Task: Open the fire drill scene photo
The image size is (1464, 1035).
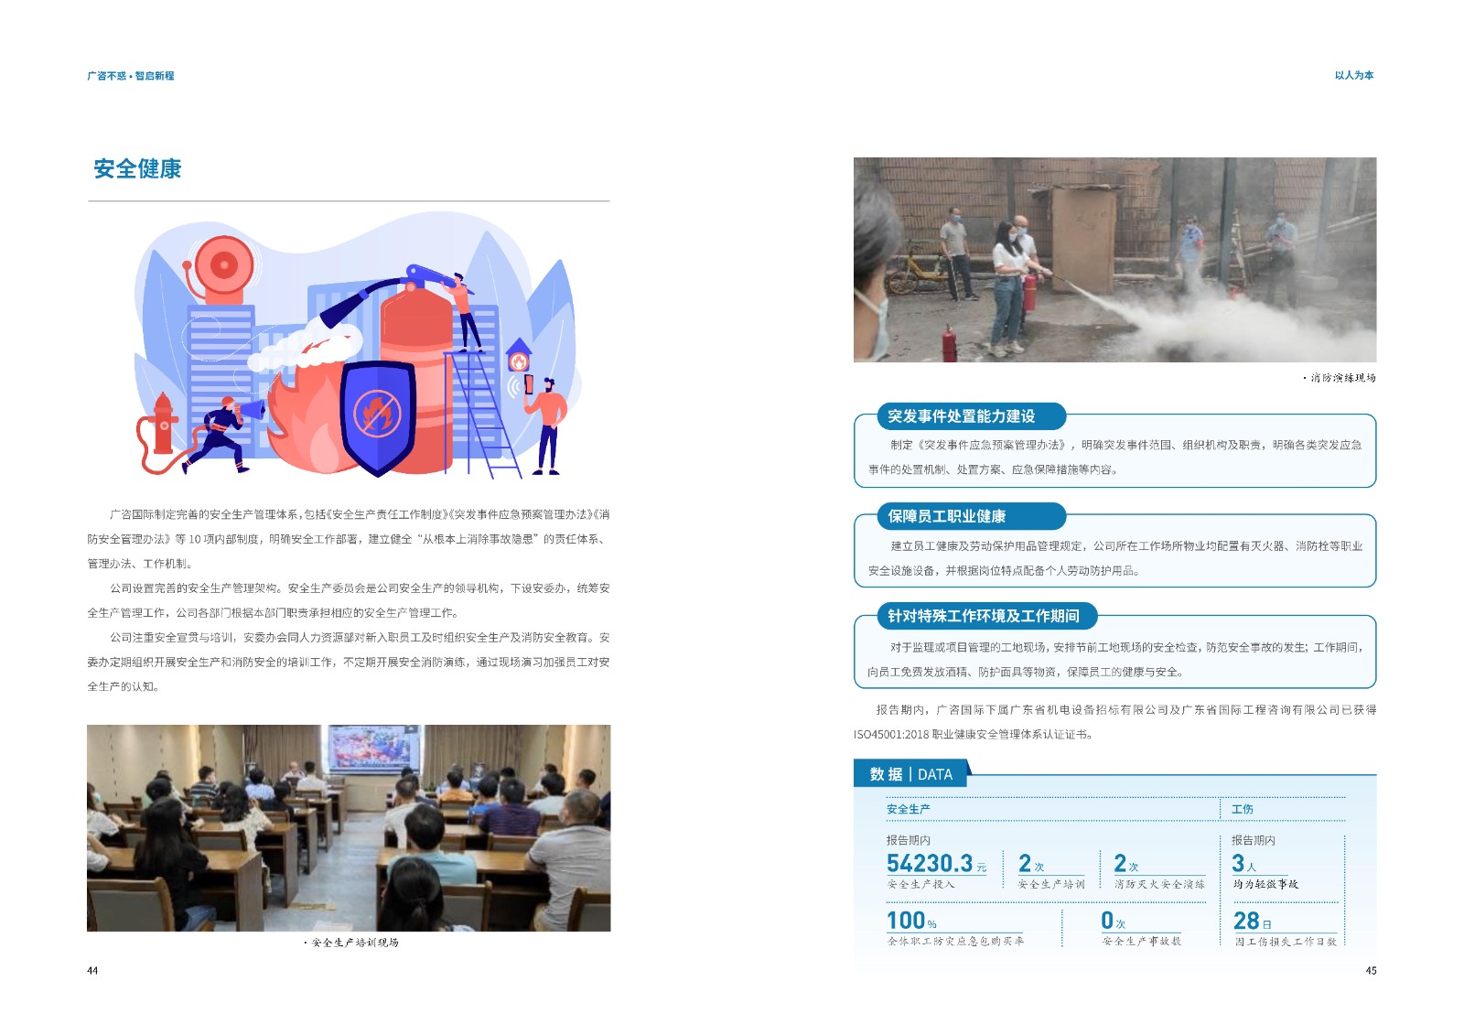Action: (x=1114, y=260)
